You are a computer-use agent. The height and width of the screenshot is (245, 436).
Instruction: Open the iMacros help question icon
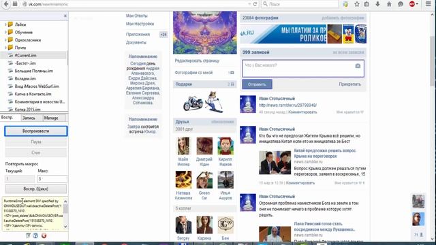pos(35,235)
